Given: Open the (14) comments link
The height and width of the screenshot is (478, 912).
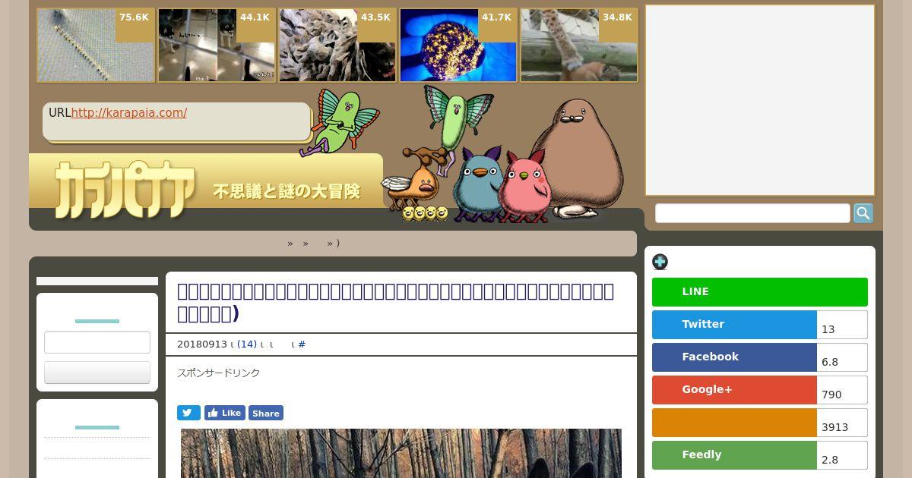Looking at the screenshot, I should [x=247, y=344].
